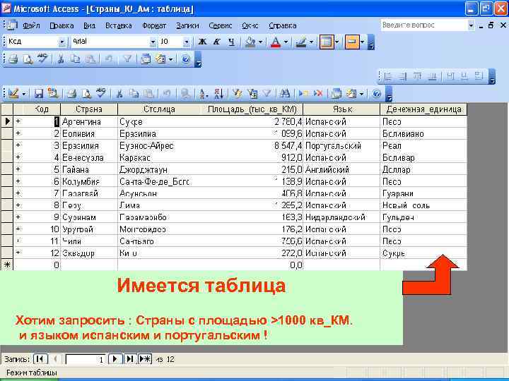Expand subdatasheet for Гайана row
Image resolution: width=509 pixels, height=381 pixels.
[x=18, y=169]
